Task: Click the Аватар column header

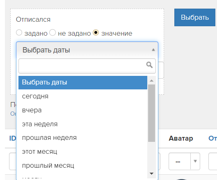Action: 181,138
